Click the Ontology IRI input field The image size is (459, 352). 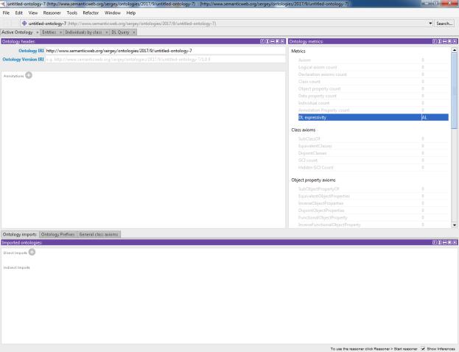click(x=162, y=50)
